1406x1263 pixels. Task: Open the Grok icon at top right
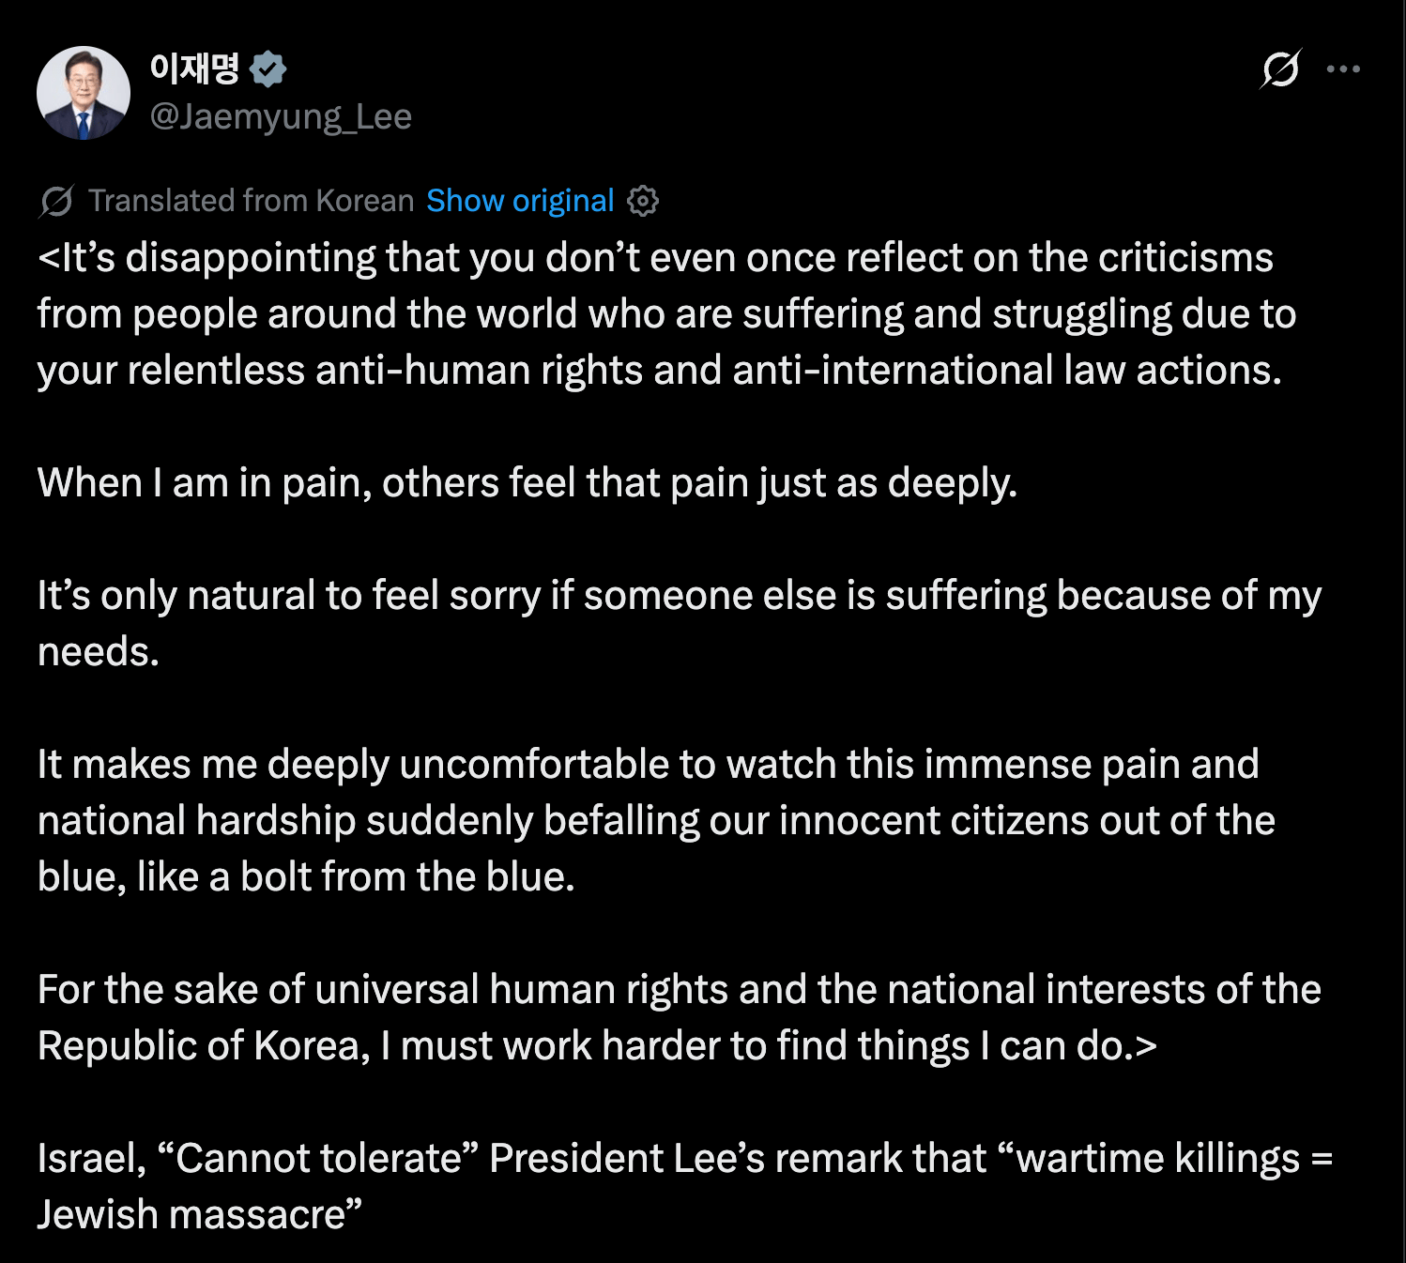(1280, 68)
